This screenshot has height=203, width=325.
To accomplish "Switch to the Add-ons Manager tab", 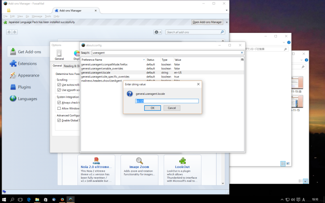I will point(76,10).
